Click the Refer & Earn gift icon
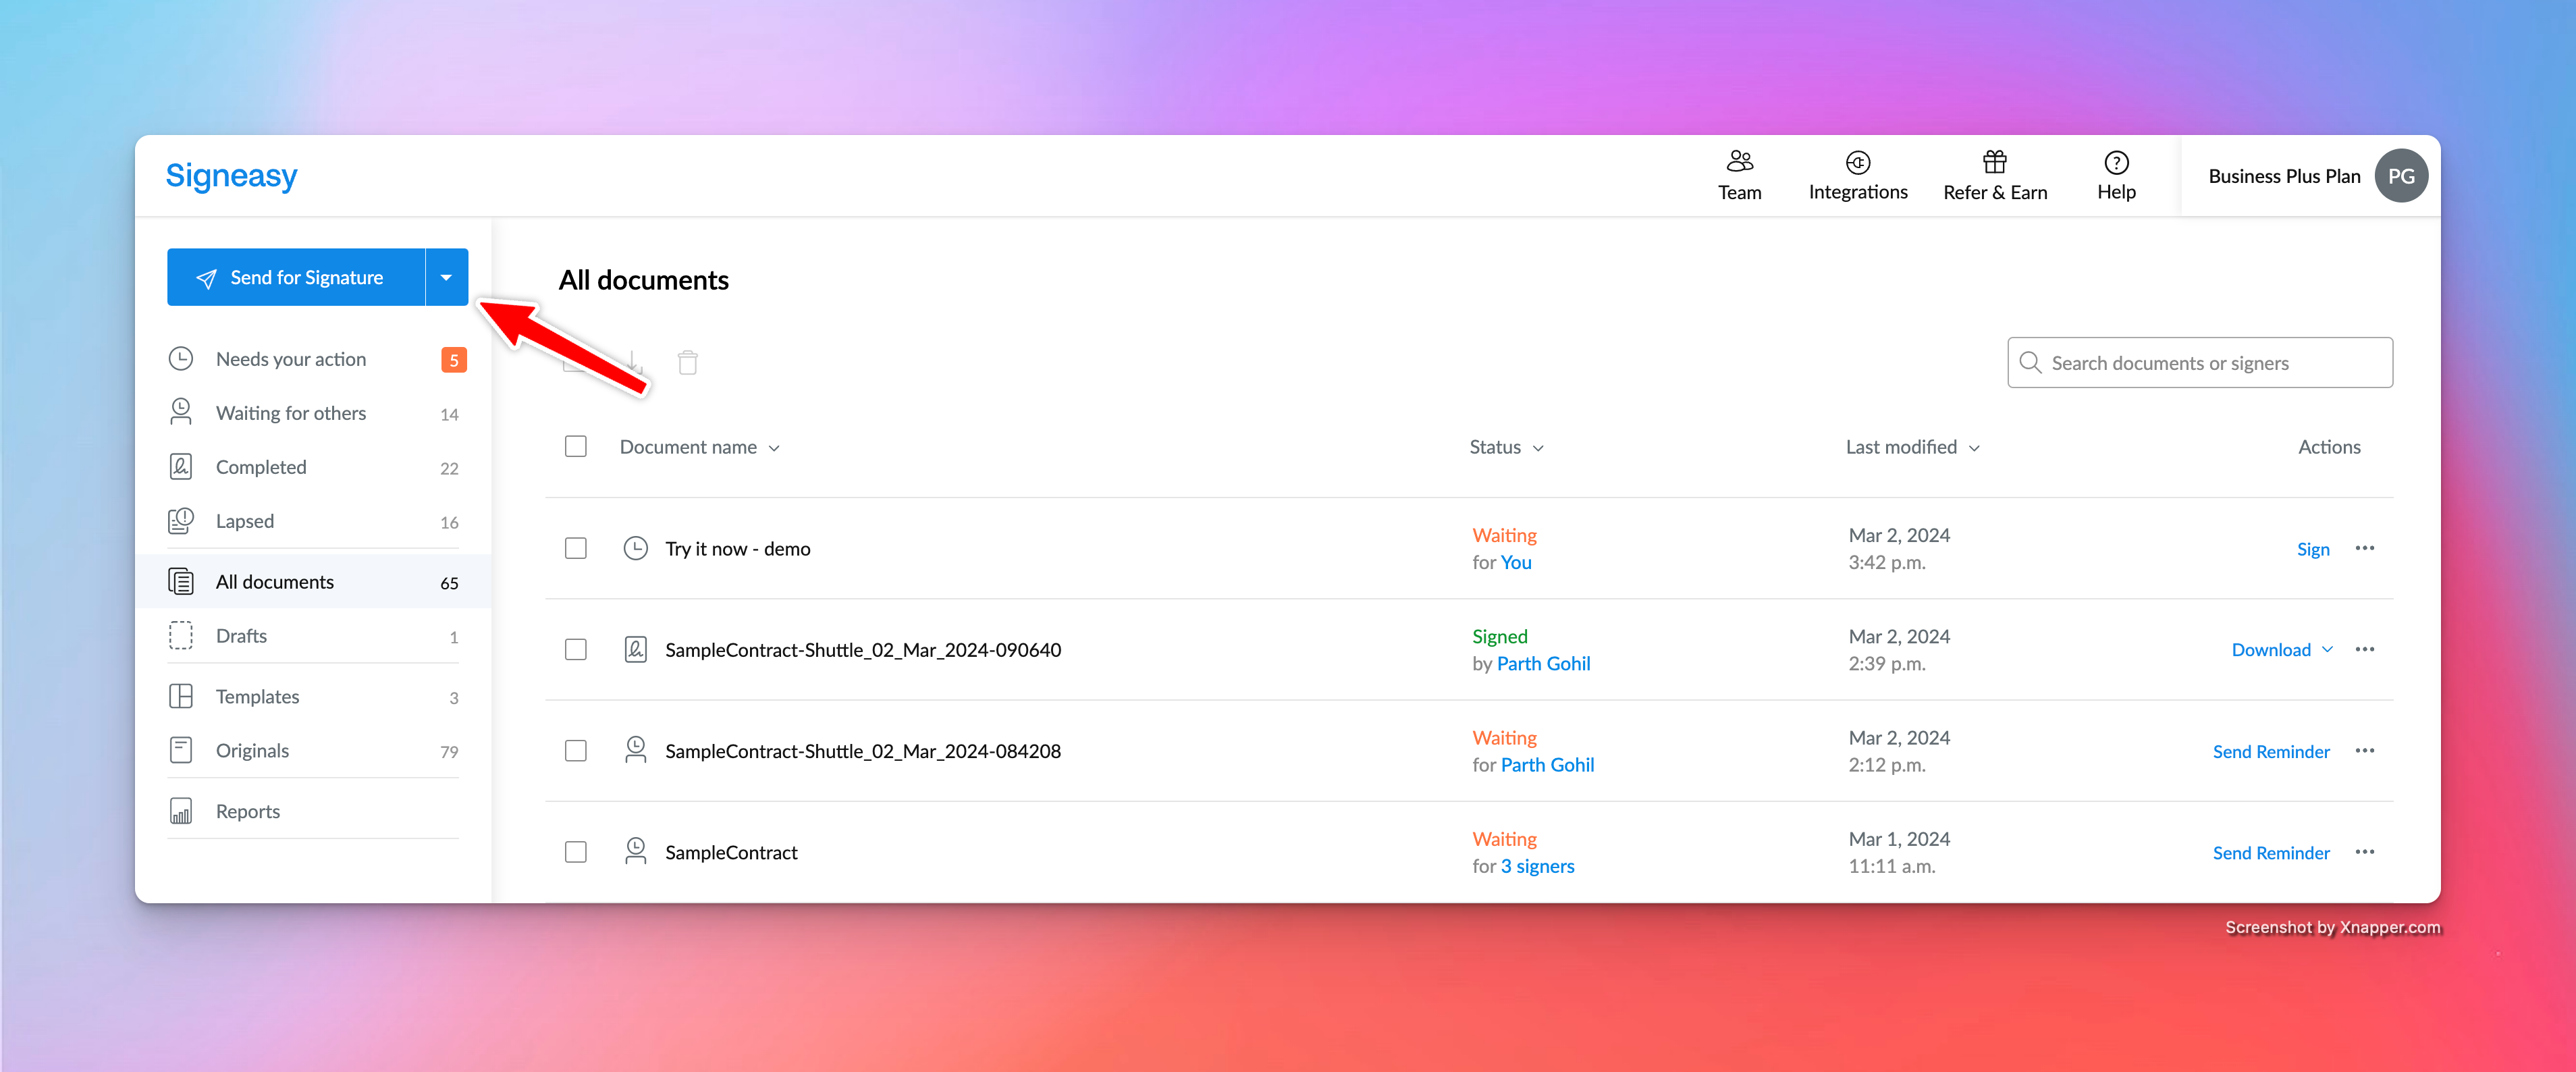The width and height of the screenshot is (2576, 1072). tap(1994, 161)
